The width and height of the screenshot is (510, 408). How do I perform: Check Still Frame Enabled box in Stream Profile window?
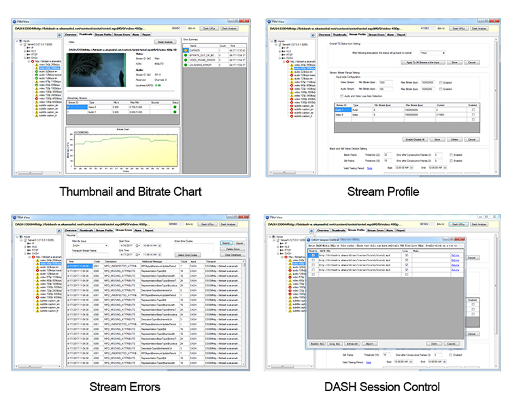click(x=451, y=160)
